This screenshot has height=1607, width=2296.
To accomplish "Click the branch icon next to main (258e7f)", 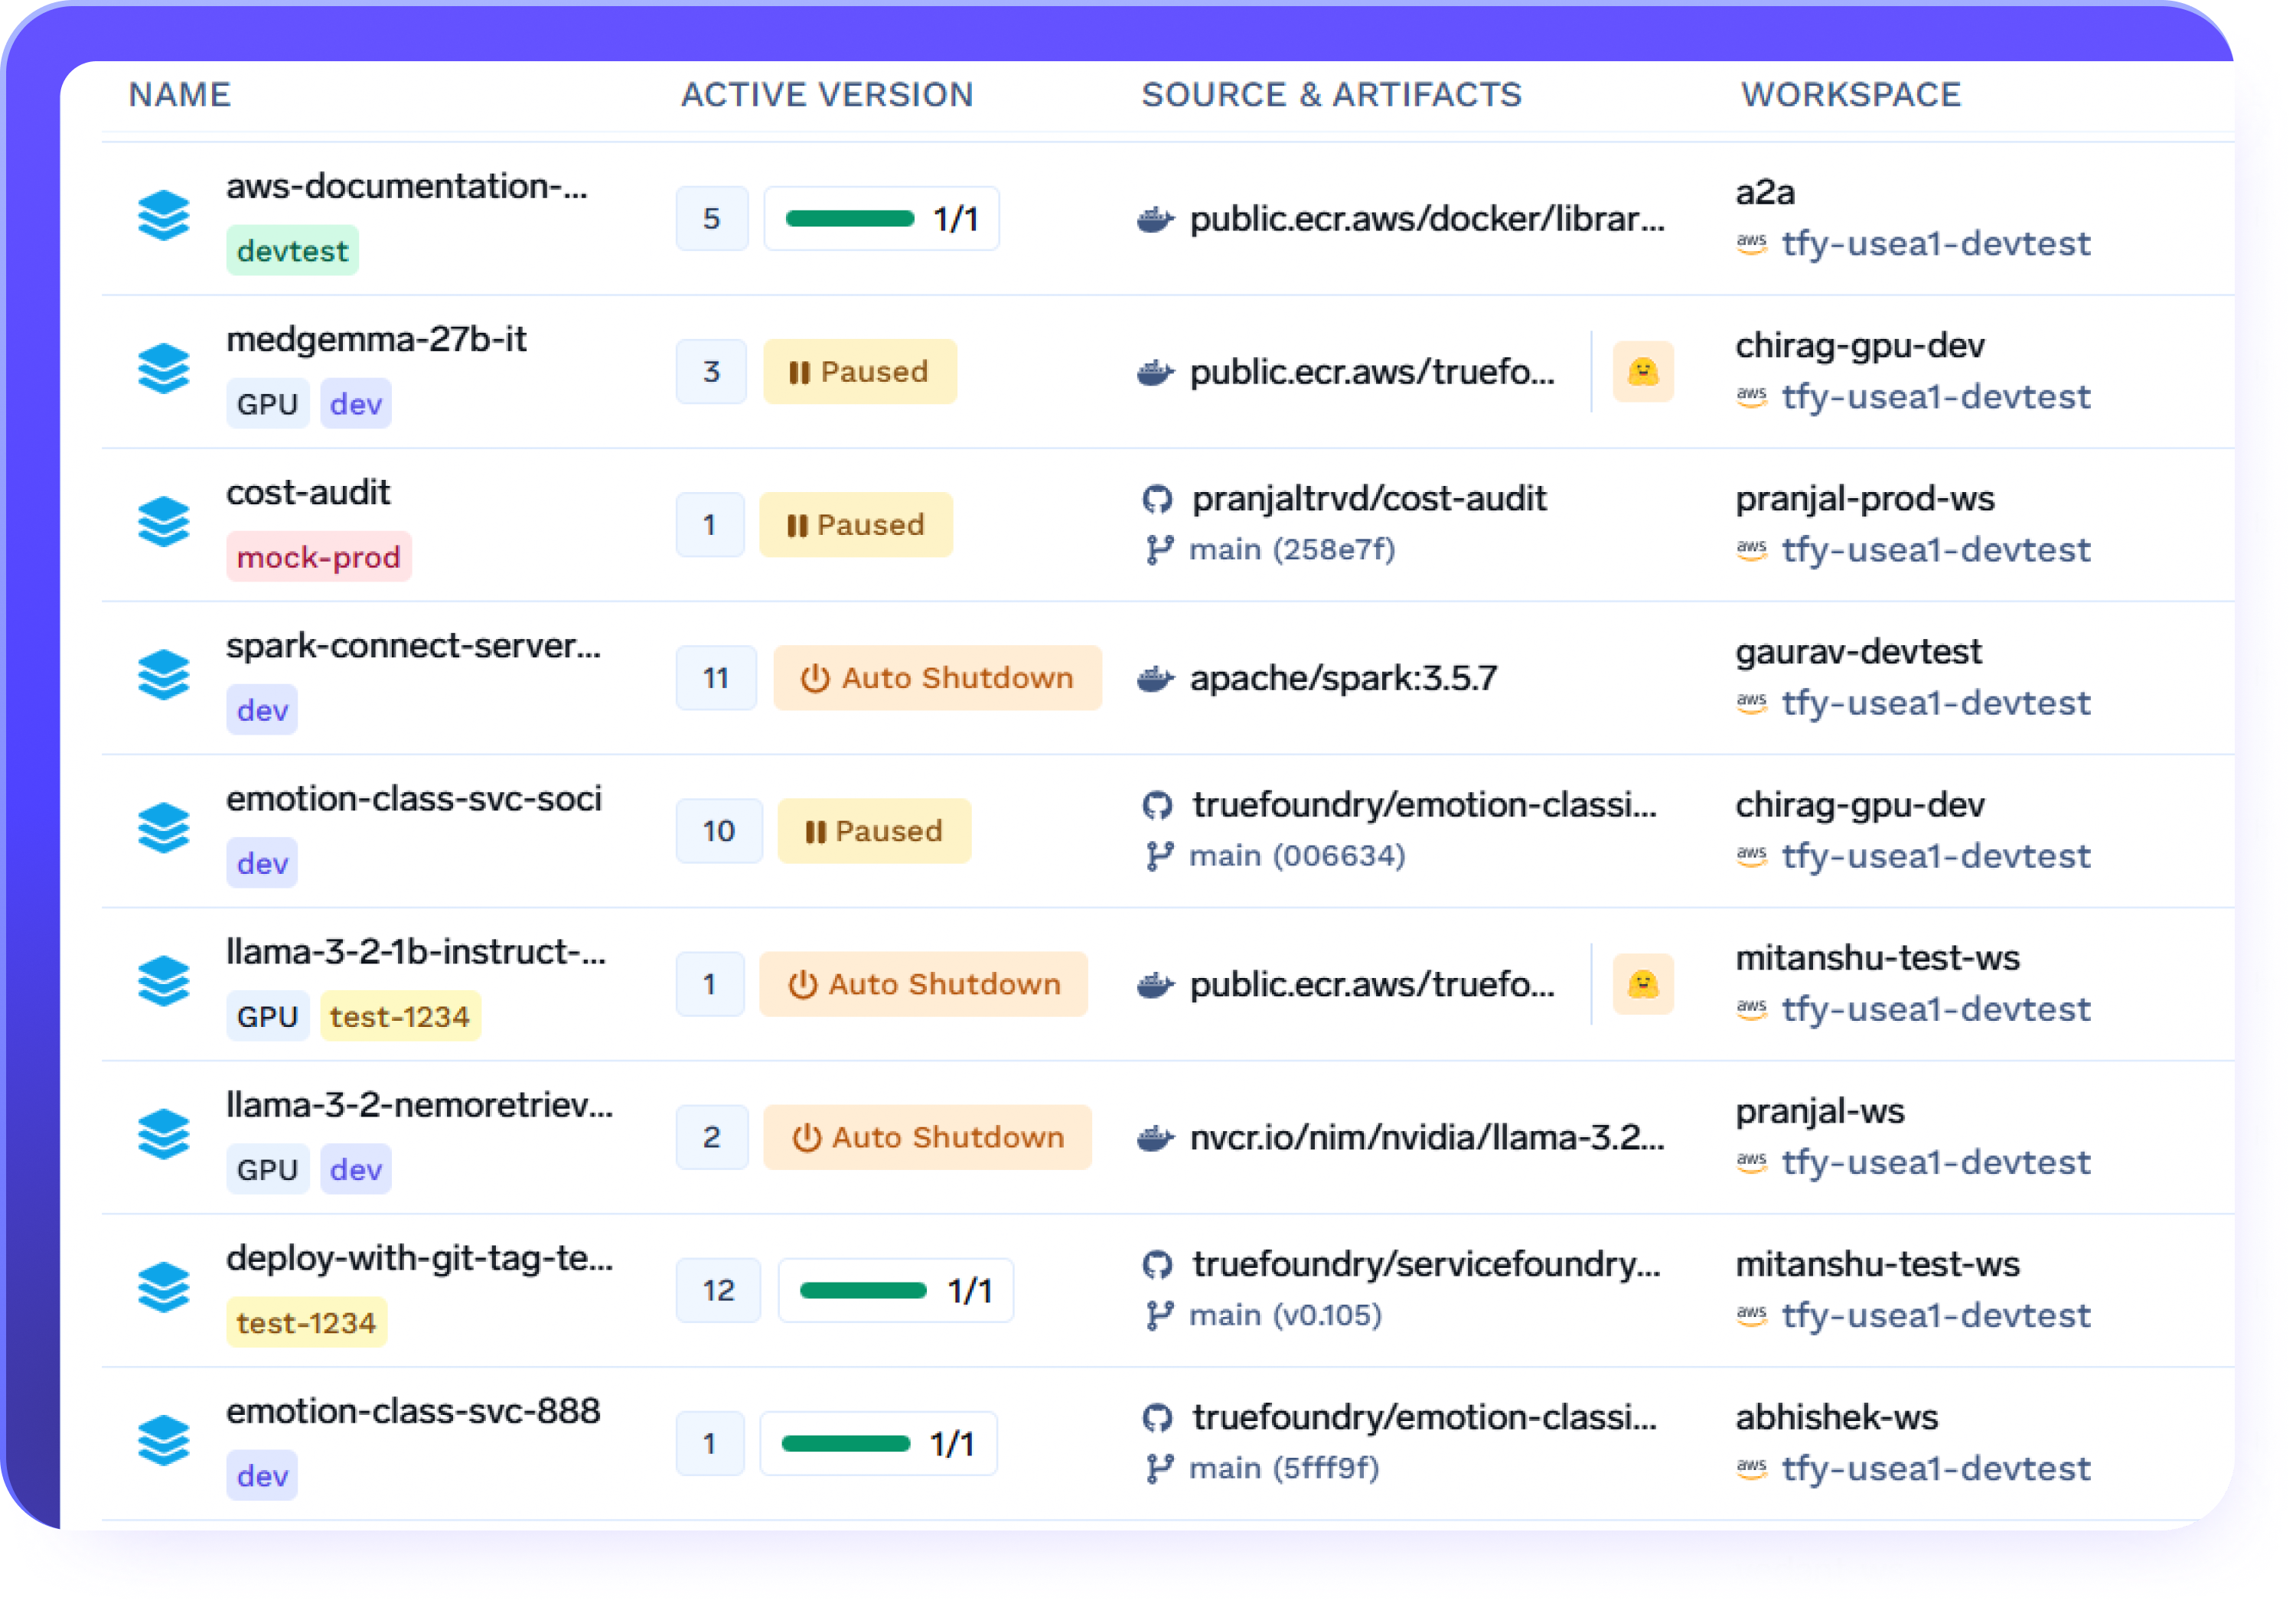I will point(1159,549).
